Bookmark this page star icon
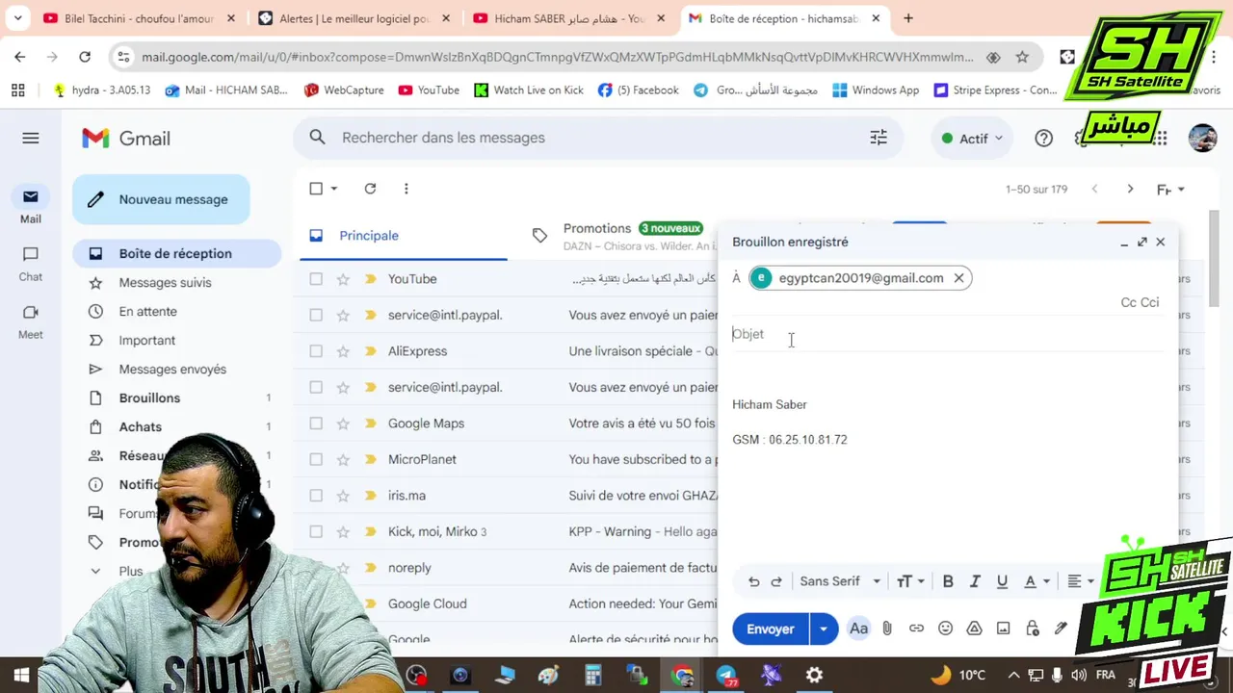 pyautogui.click(x=1022, y=57)
